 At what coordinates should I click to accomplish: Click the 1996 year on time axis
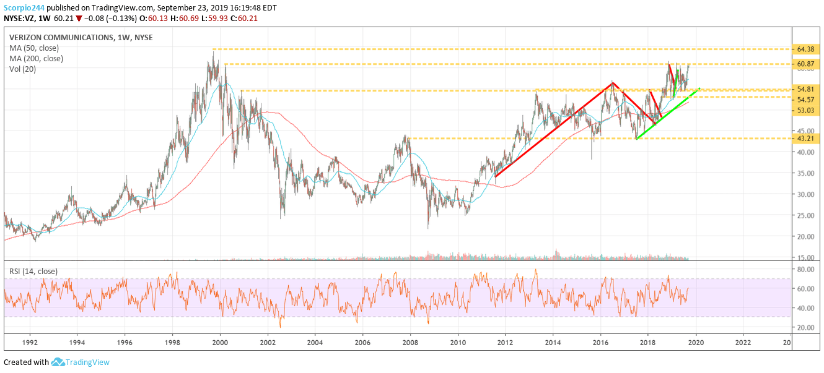point(125,342)
